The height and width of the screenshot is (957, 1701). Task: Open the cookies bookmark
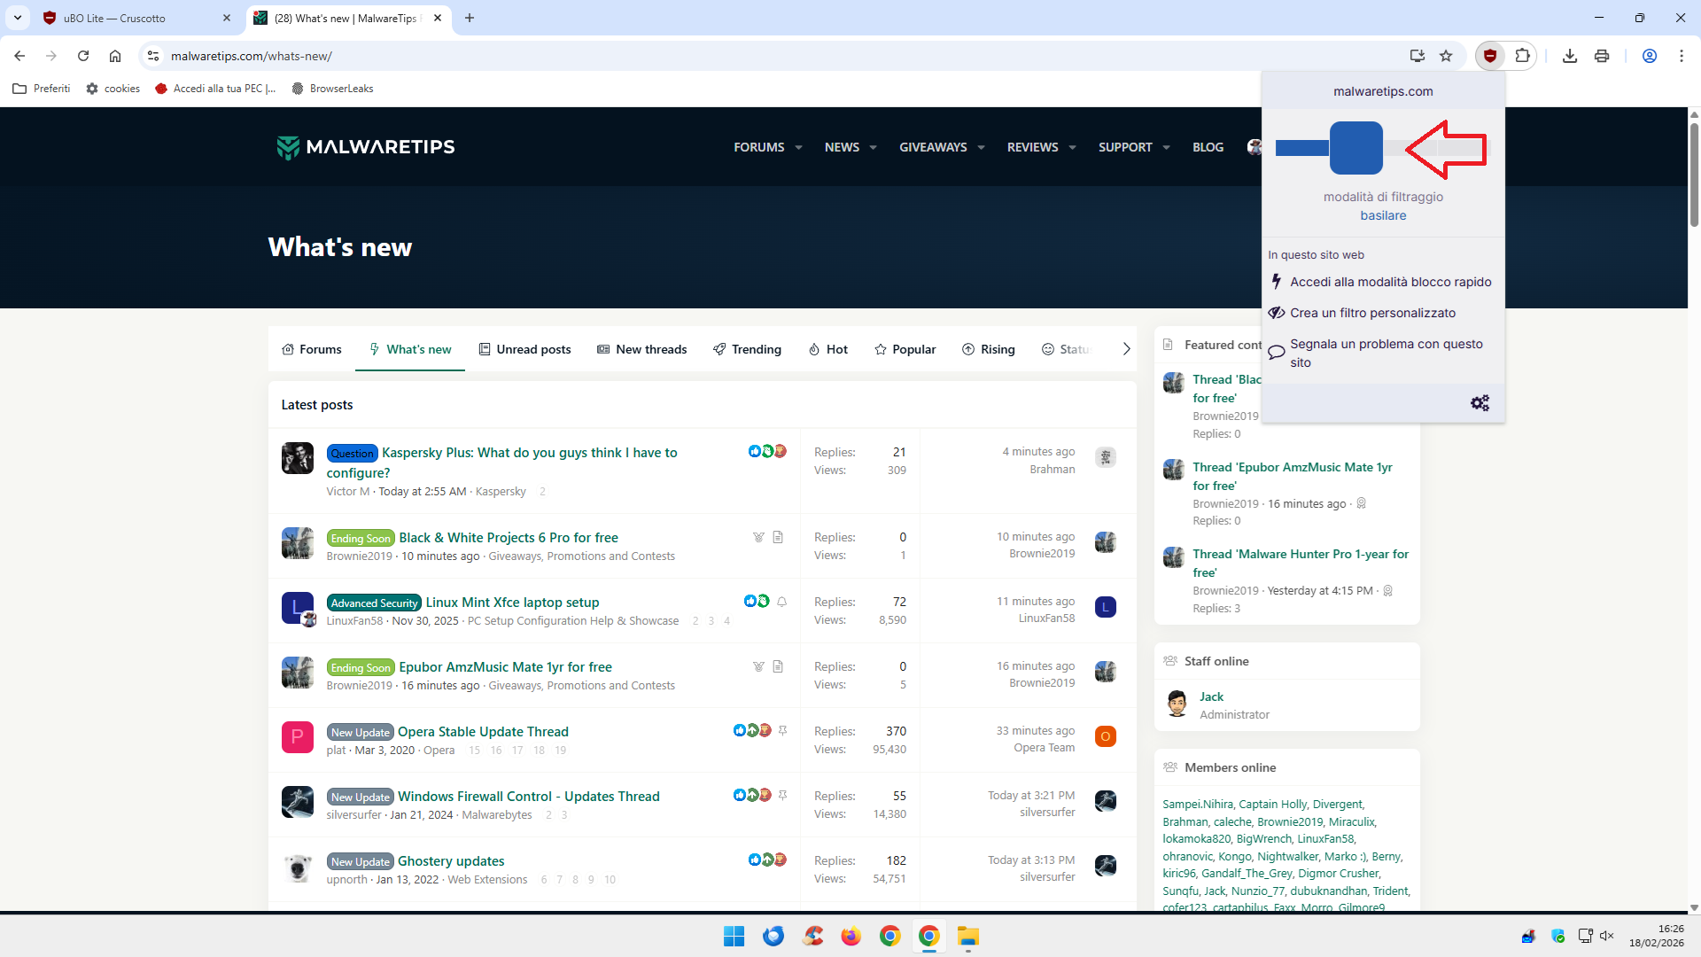[x=113, y=89]
